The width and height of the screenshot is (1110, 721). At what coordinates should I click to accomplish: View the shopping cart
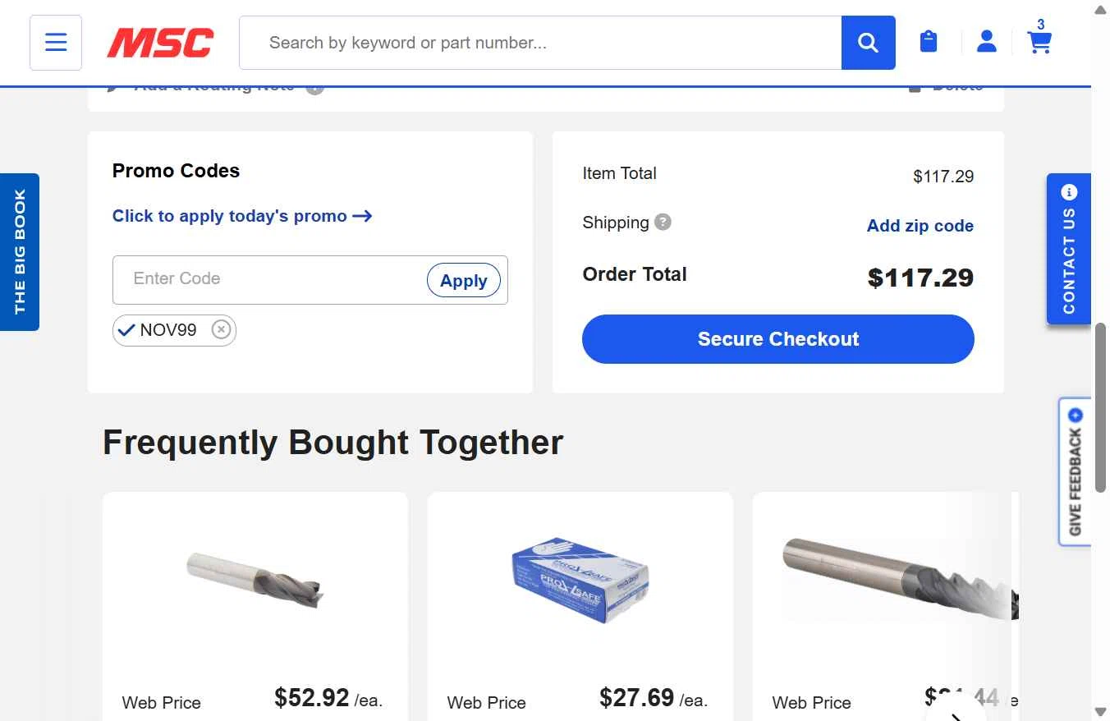tap(1039, 42)
